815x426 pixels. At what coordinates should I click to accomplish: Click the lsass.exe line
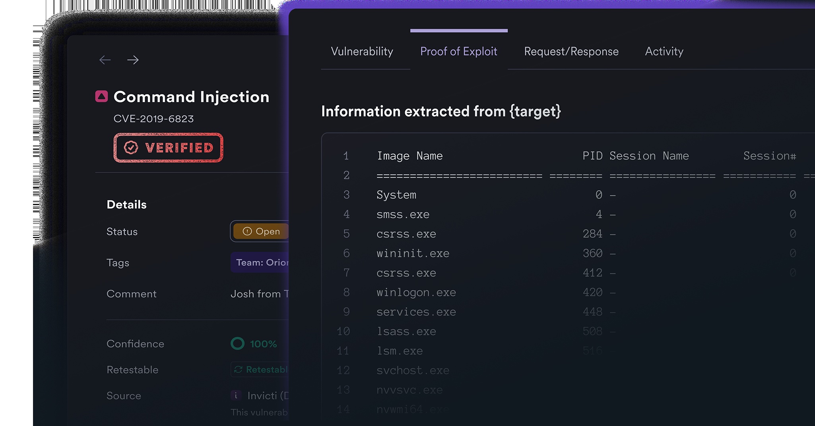click(x=406, y=332)
